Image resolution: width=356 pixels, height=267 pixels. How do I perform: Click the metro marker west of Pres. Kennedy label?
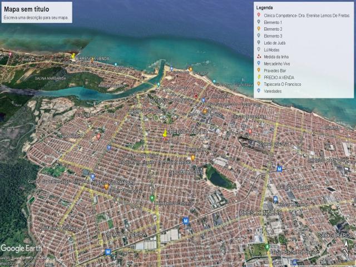(186, 220)
